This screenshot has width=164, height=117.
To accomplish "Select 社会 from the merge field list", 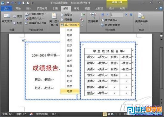I will 69,81.
